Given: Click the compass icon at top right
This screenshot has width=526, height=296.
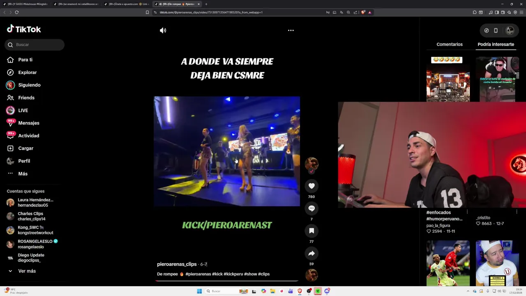Looking at the screenshot, I should (x=487, y=30).
